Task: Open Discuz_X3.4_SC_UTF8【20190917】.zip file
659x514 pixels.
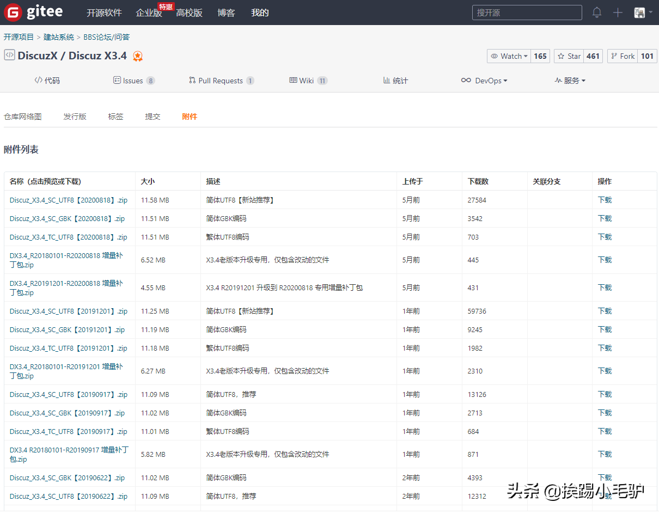Action: 69,394
